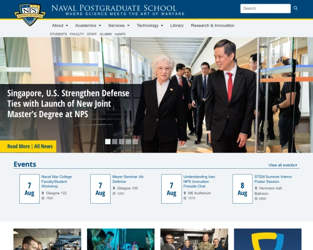Click inside the Search input field
The height and width of the screenshot is (250, 313).
coord(266,8)
